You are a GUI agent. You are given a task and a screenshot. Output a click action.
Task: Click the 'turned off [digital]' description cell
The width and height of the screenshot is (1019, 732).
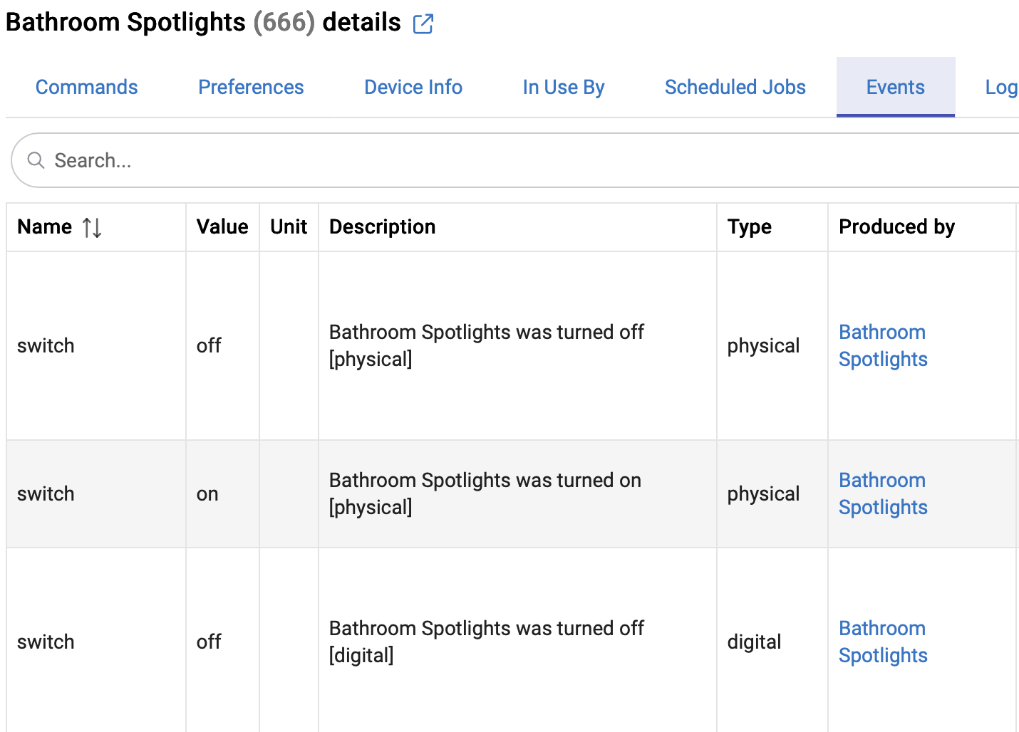click(486, 642)
